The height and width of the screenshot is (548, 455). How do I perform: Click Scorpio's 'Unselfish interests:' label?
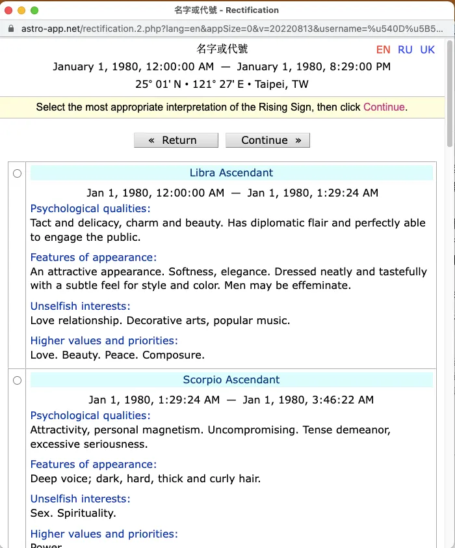point(80,499)
